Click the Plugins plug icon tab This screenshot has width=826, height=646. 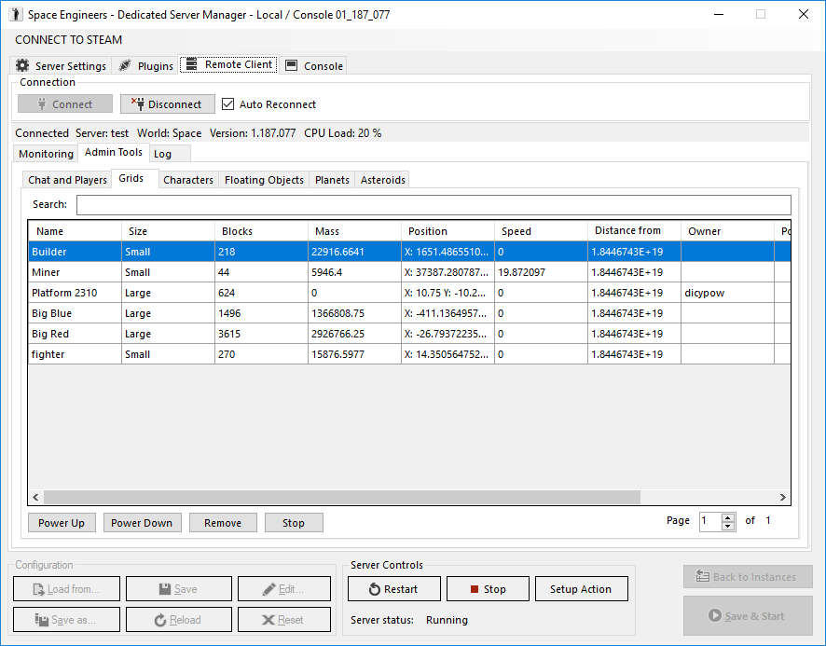tap(145, 66)
